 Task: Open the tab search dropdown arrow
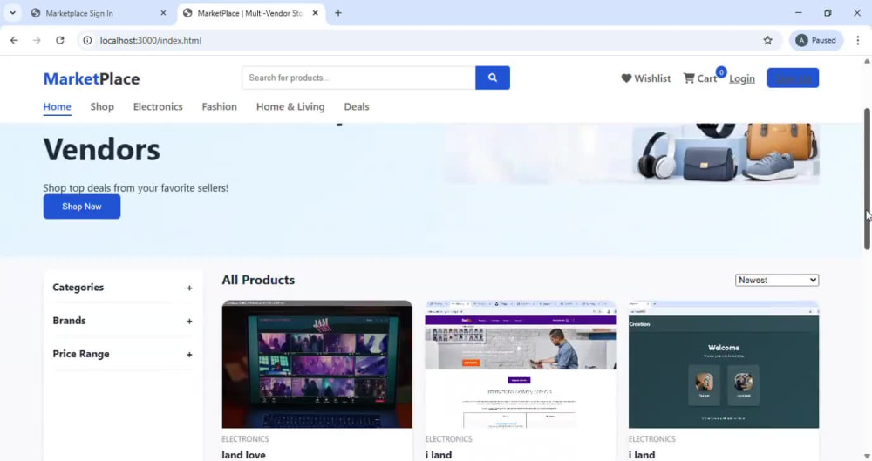point(12,13)
